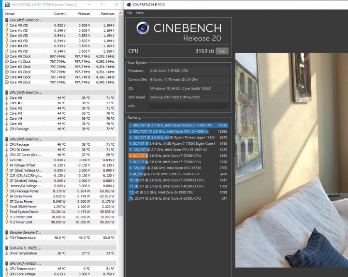Click voltage icon beside Core #1 VID

pos(7,30)
